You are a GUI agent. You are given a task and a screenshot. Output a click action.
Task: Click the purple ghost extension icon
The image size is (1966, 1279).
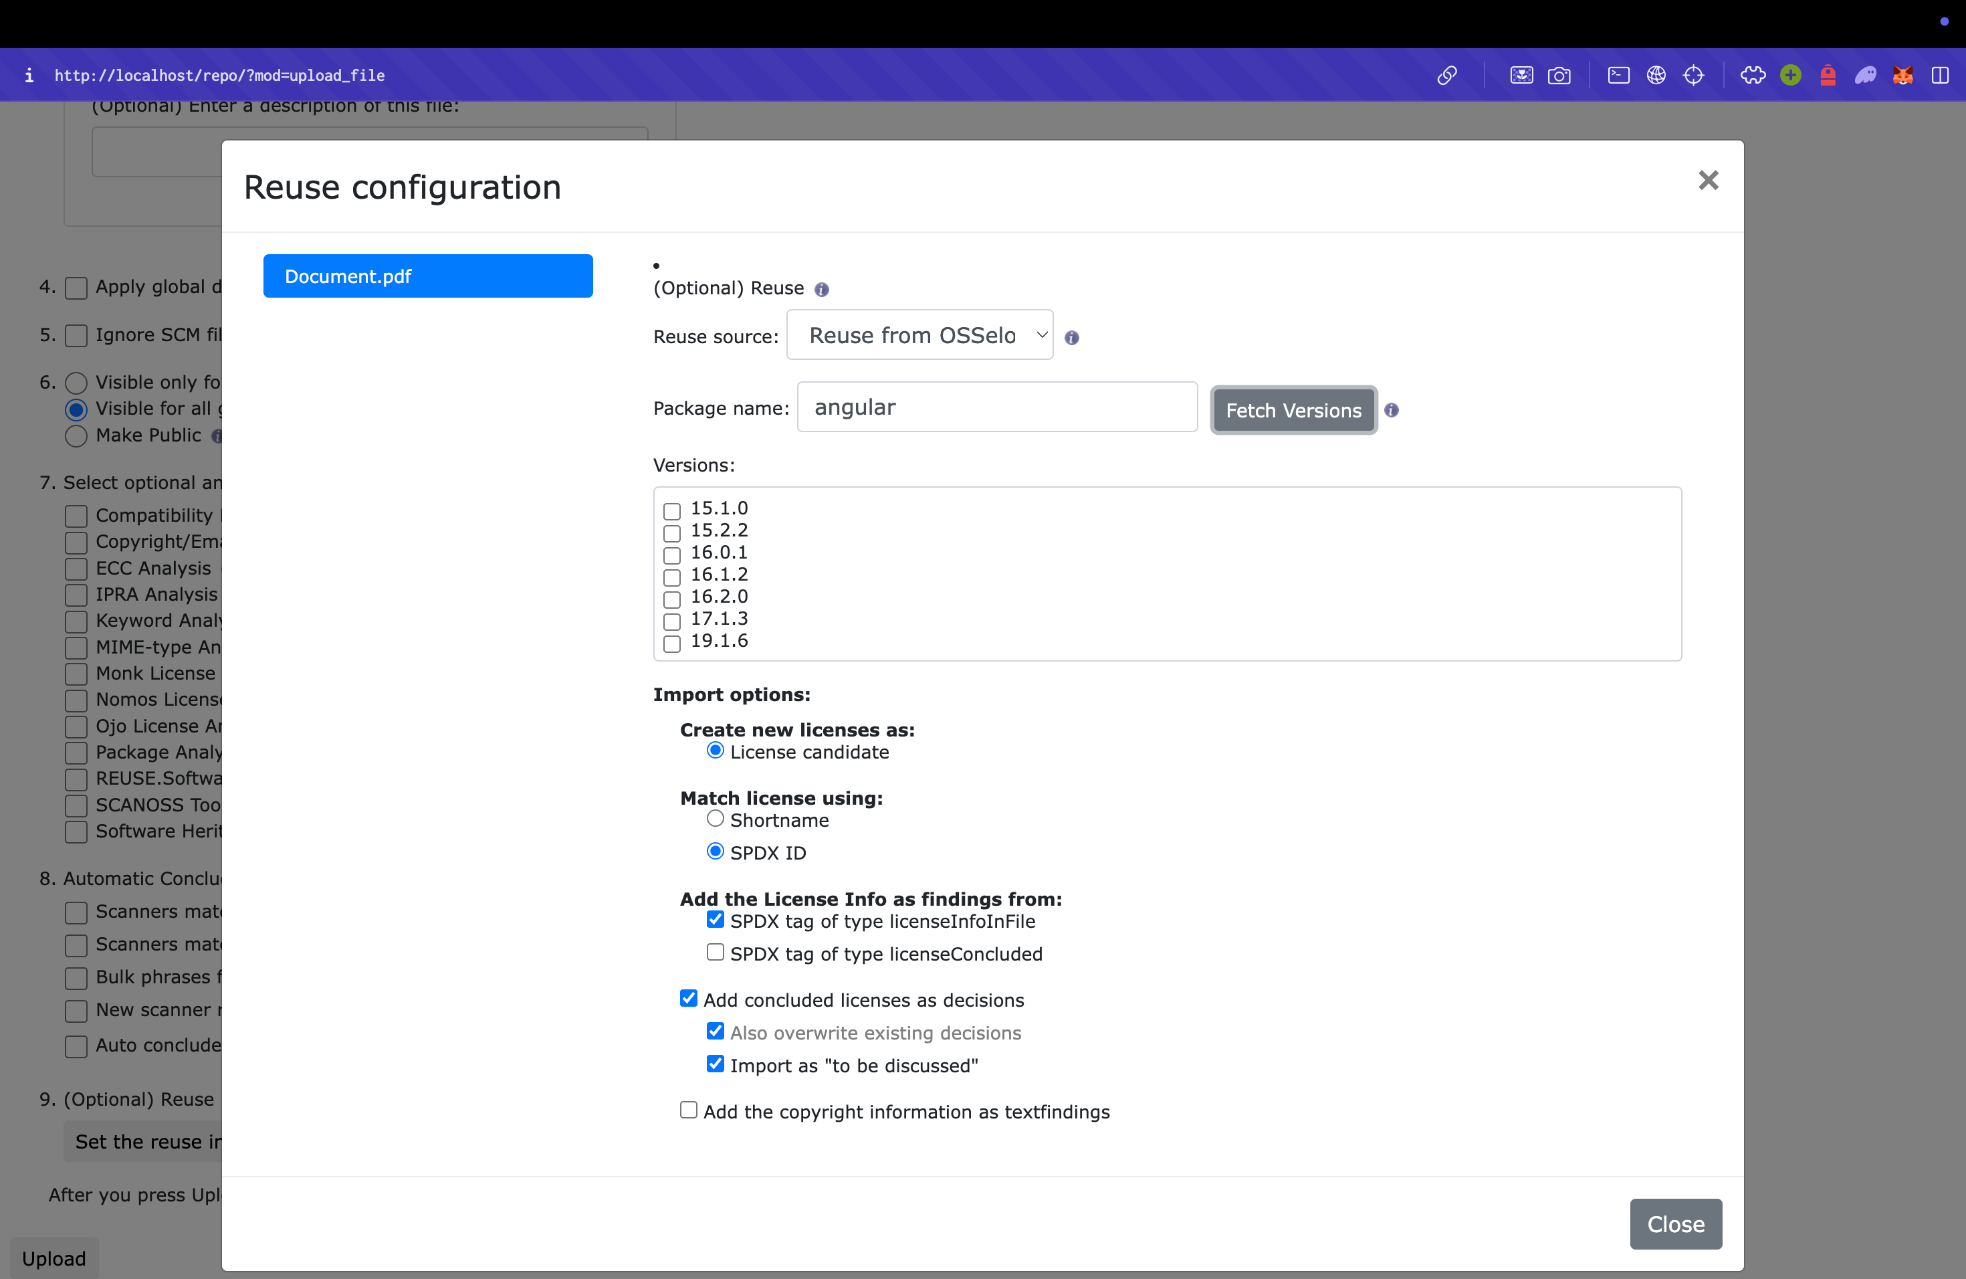pos(1865,75)
